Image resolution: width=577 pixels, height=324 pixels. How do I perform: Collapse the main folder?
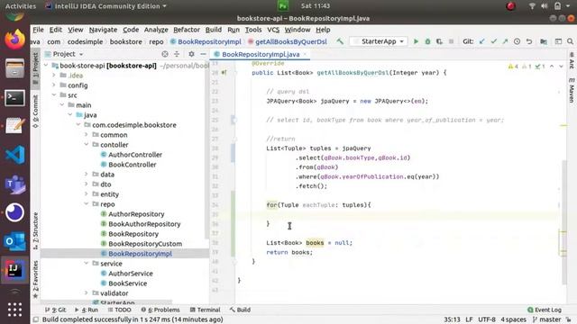[x=62, y=105]
